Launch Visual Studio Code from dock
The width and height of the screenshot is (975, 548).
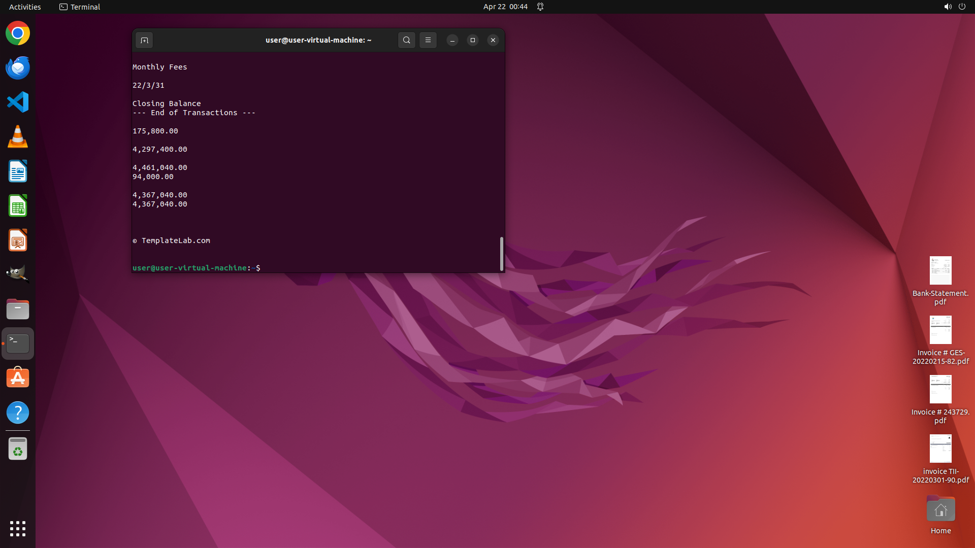[18, 102]
